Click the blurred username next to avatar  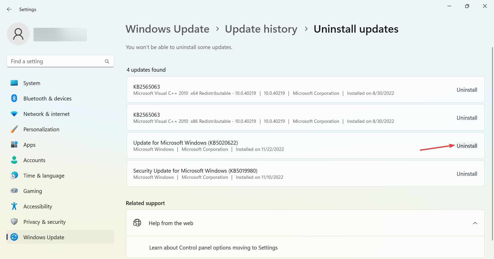coord(60,34)
